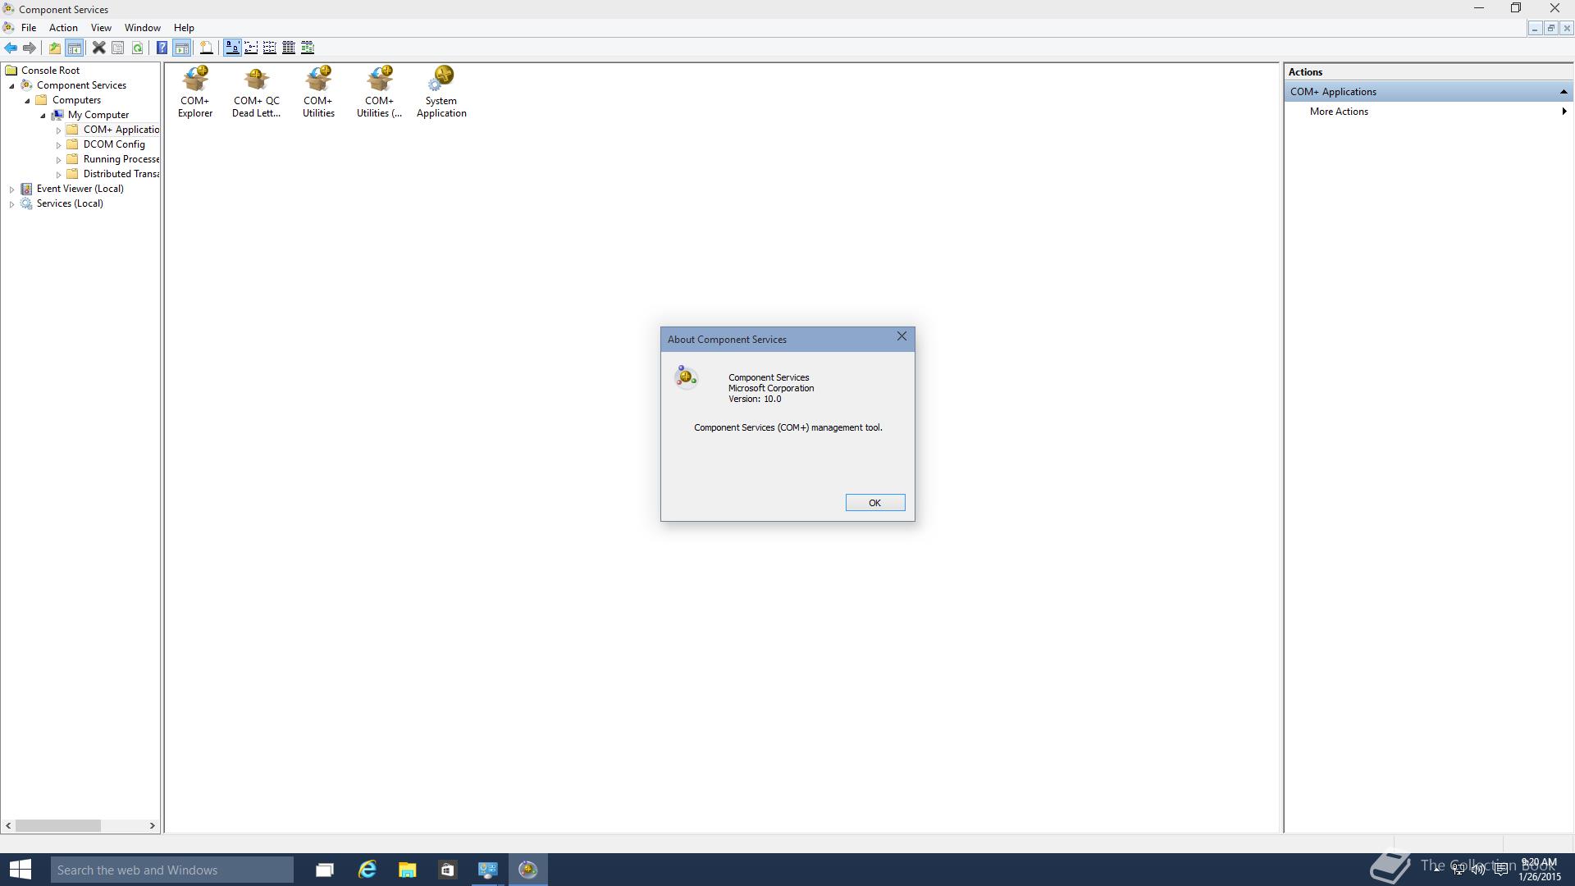Viewport: 1575px width, 886px height.
Task: Select the Component Services tree item
Action: pos(81,85)
